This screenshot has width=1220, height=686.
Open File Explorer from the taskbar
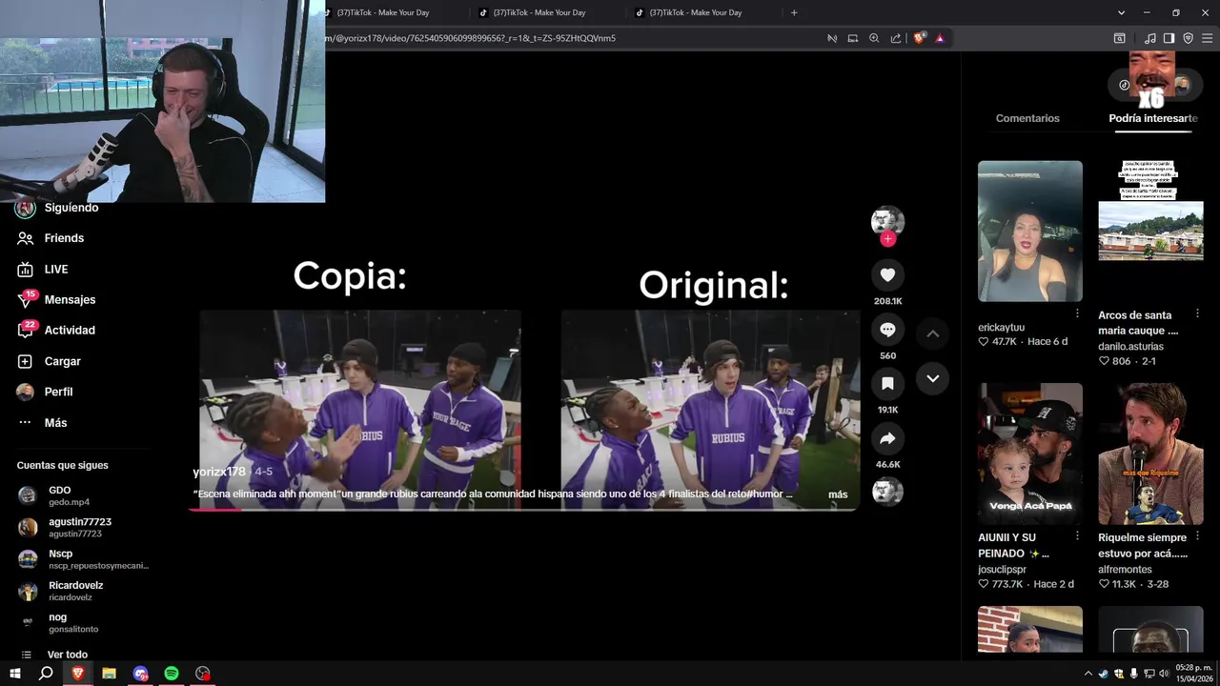pos(109,674)
